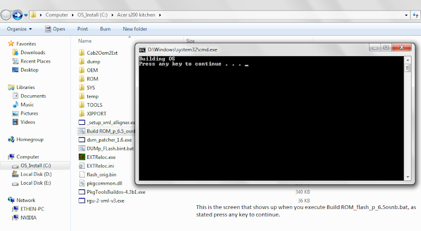421x231 pixels.
Task: Click the cmd window scrollbar thumb
Action: 407,68
